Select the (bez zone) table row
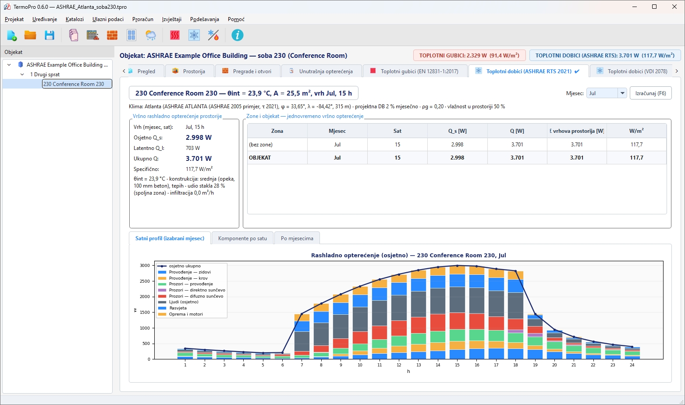This screenshot has width=685, height=405. [457, 145]
